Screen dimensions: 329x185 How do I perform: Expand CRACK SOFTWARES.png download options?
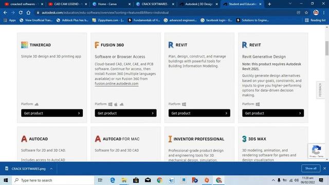(51, 169)
